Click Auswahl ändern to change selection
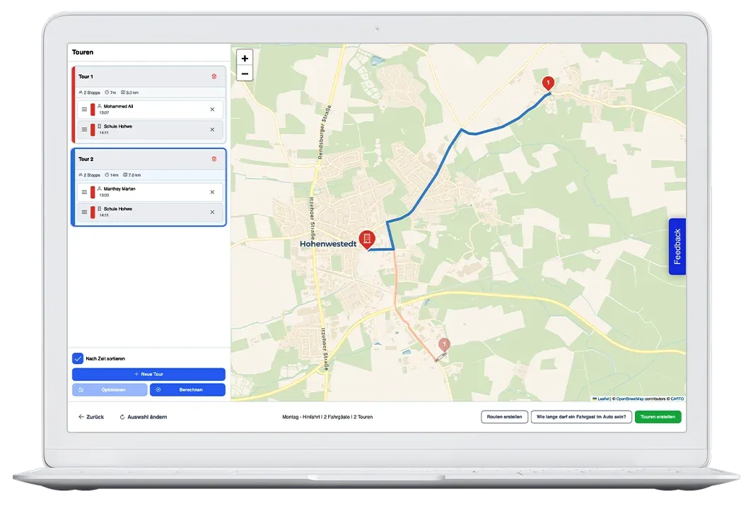The height and width of the screenshot is (530, 741). [144, 417]
